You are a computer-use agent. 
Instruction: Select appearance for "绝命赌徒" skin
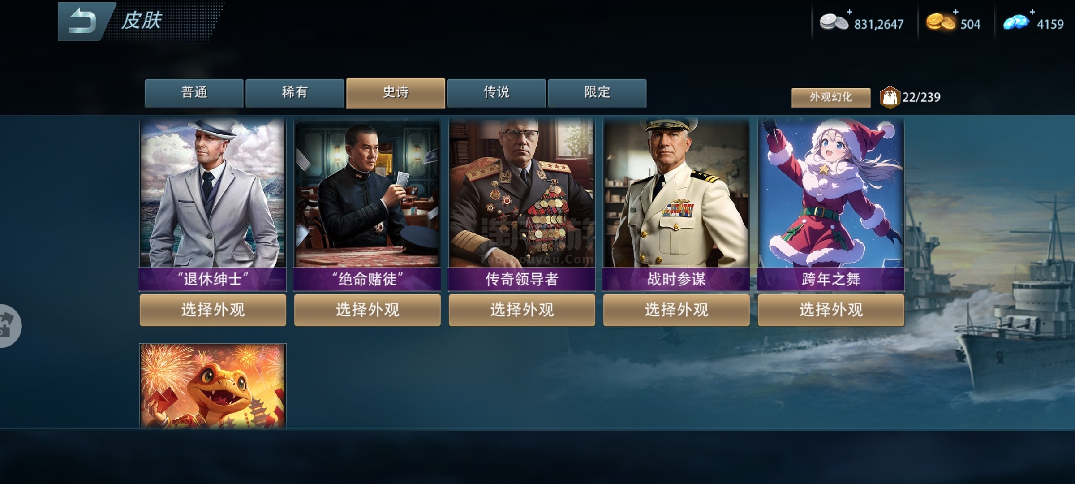click(367, 310)
